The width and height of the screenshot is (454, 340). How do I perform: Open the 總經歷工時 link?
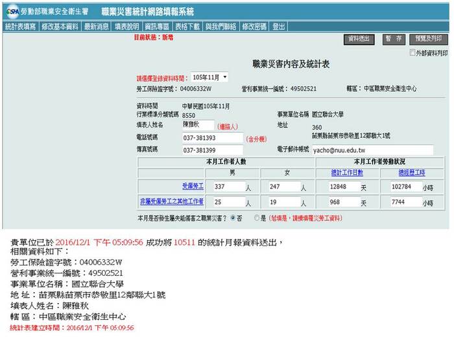(412, 173)
